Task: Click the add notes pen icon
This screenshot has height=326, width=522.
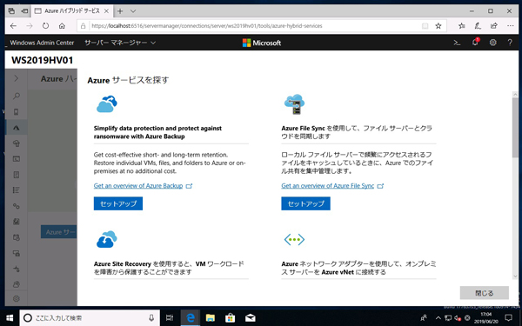Action: (478, 26)
